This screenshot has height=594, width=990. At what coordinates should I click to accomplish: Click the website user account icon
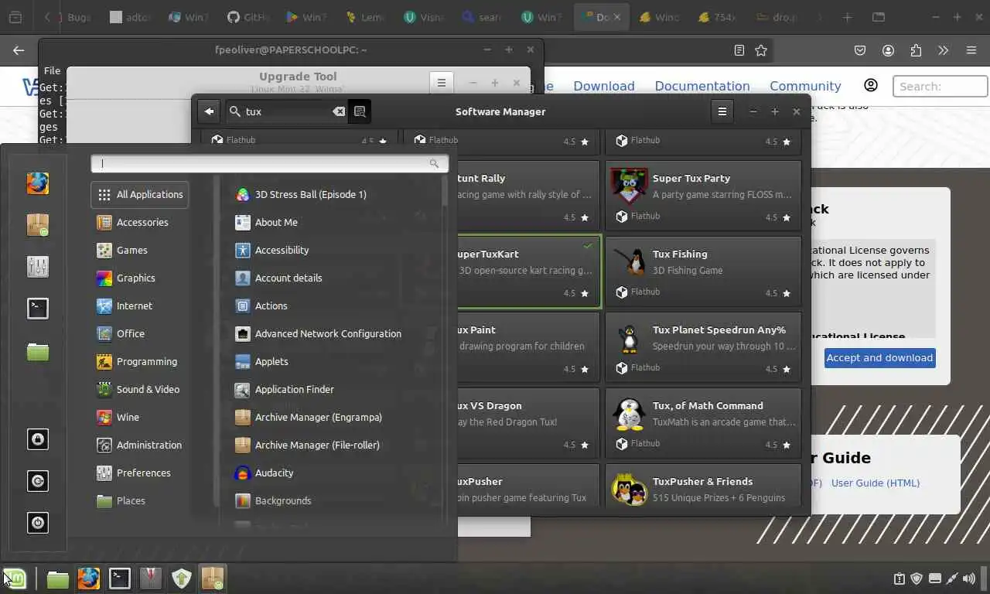click(x=871, y=85)
